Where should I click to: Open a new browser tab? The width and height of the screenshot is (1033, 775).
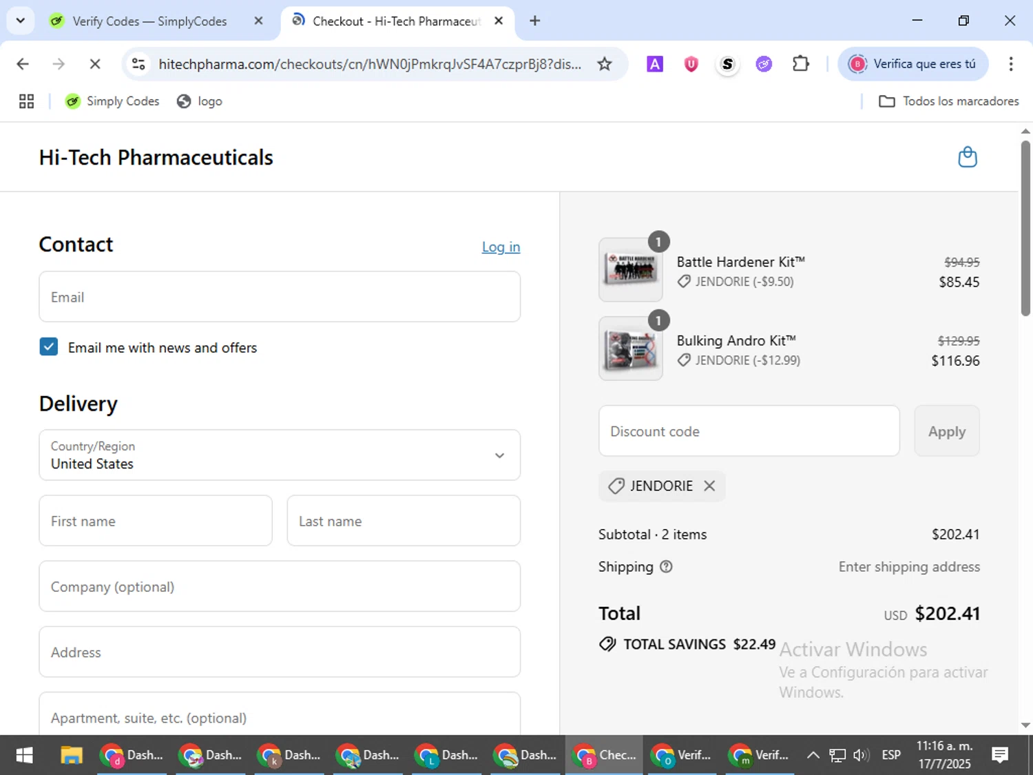[534, 21]
